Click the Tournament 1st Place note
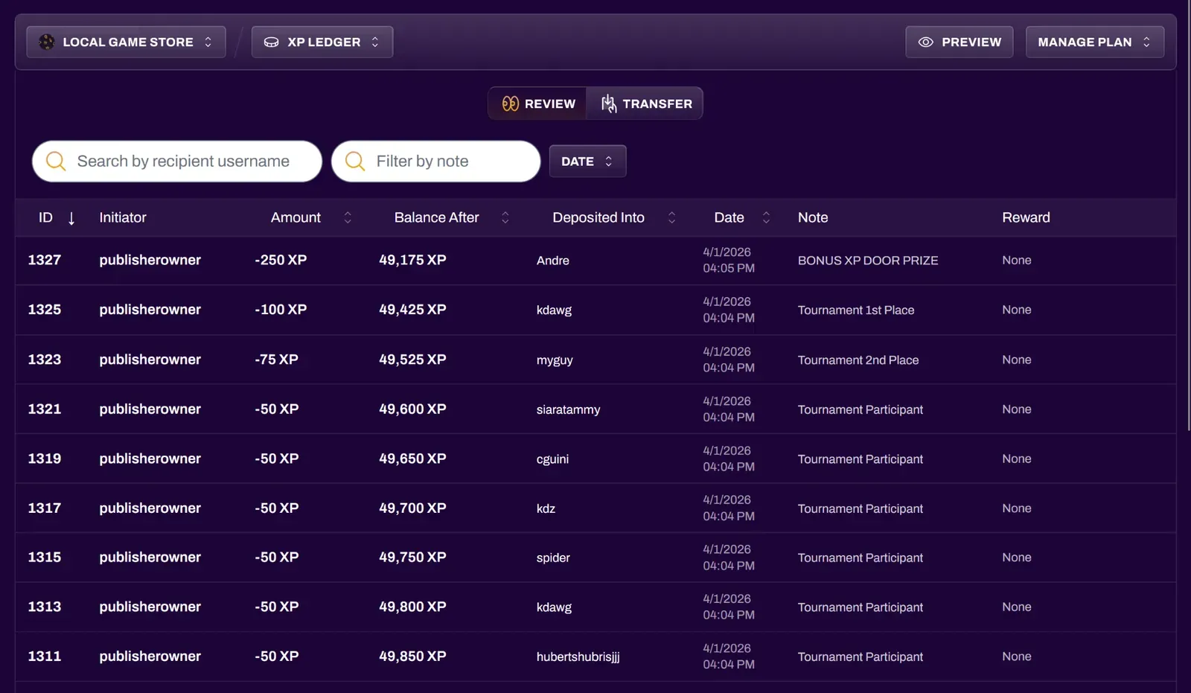 (856, 310)
